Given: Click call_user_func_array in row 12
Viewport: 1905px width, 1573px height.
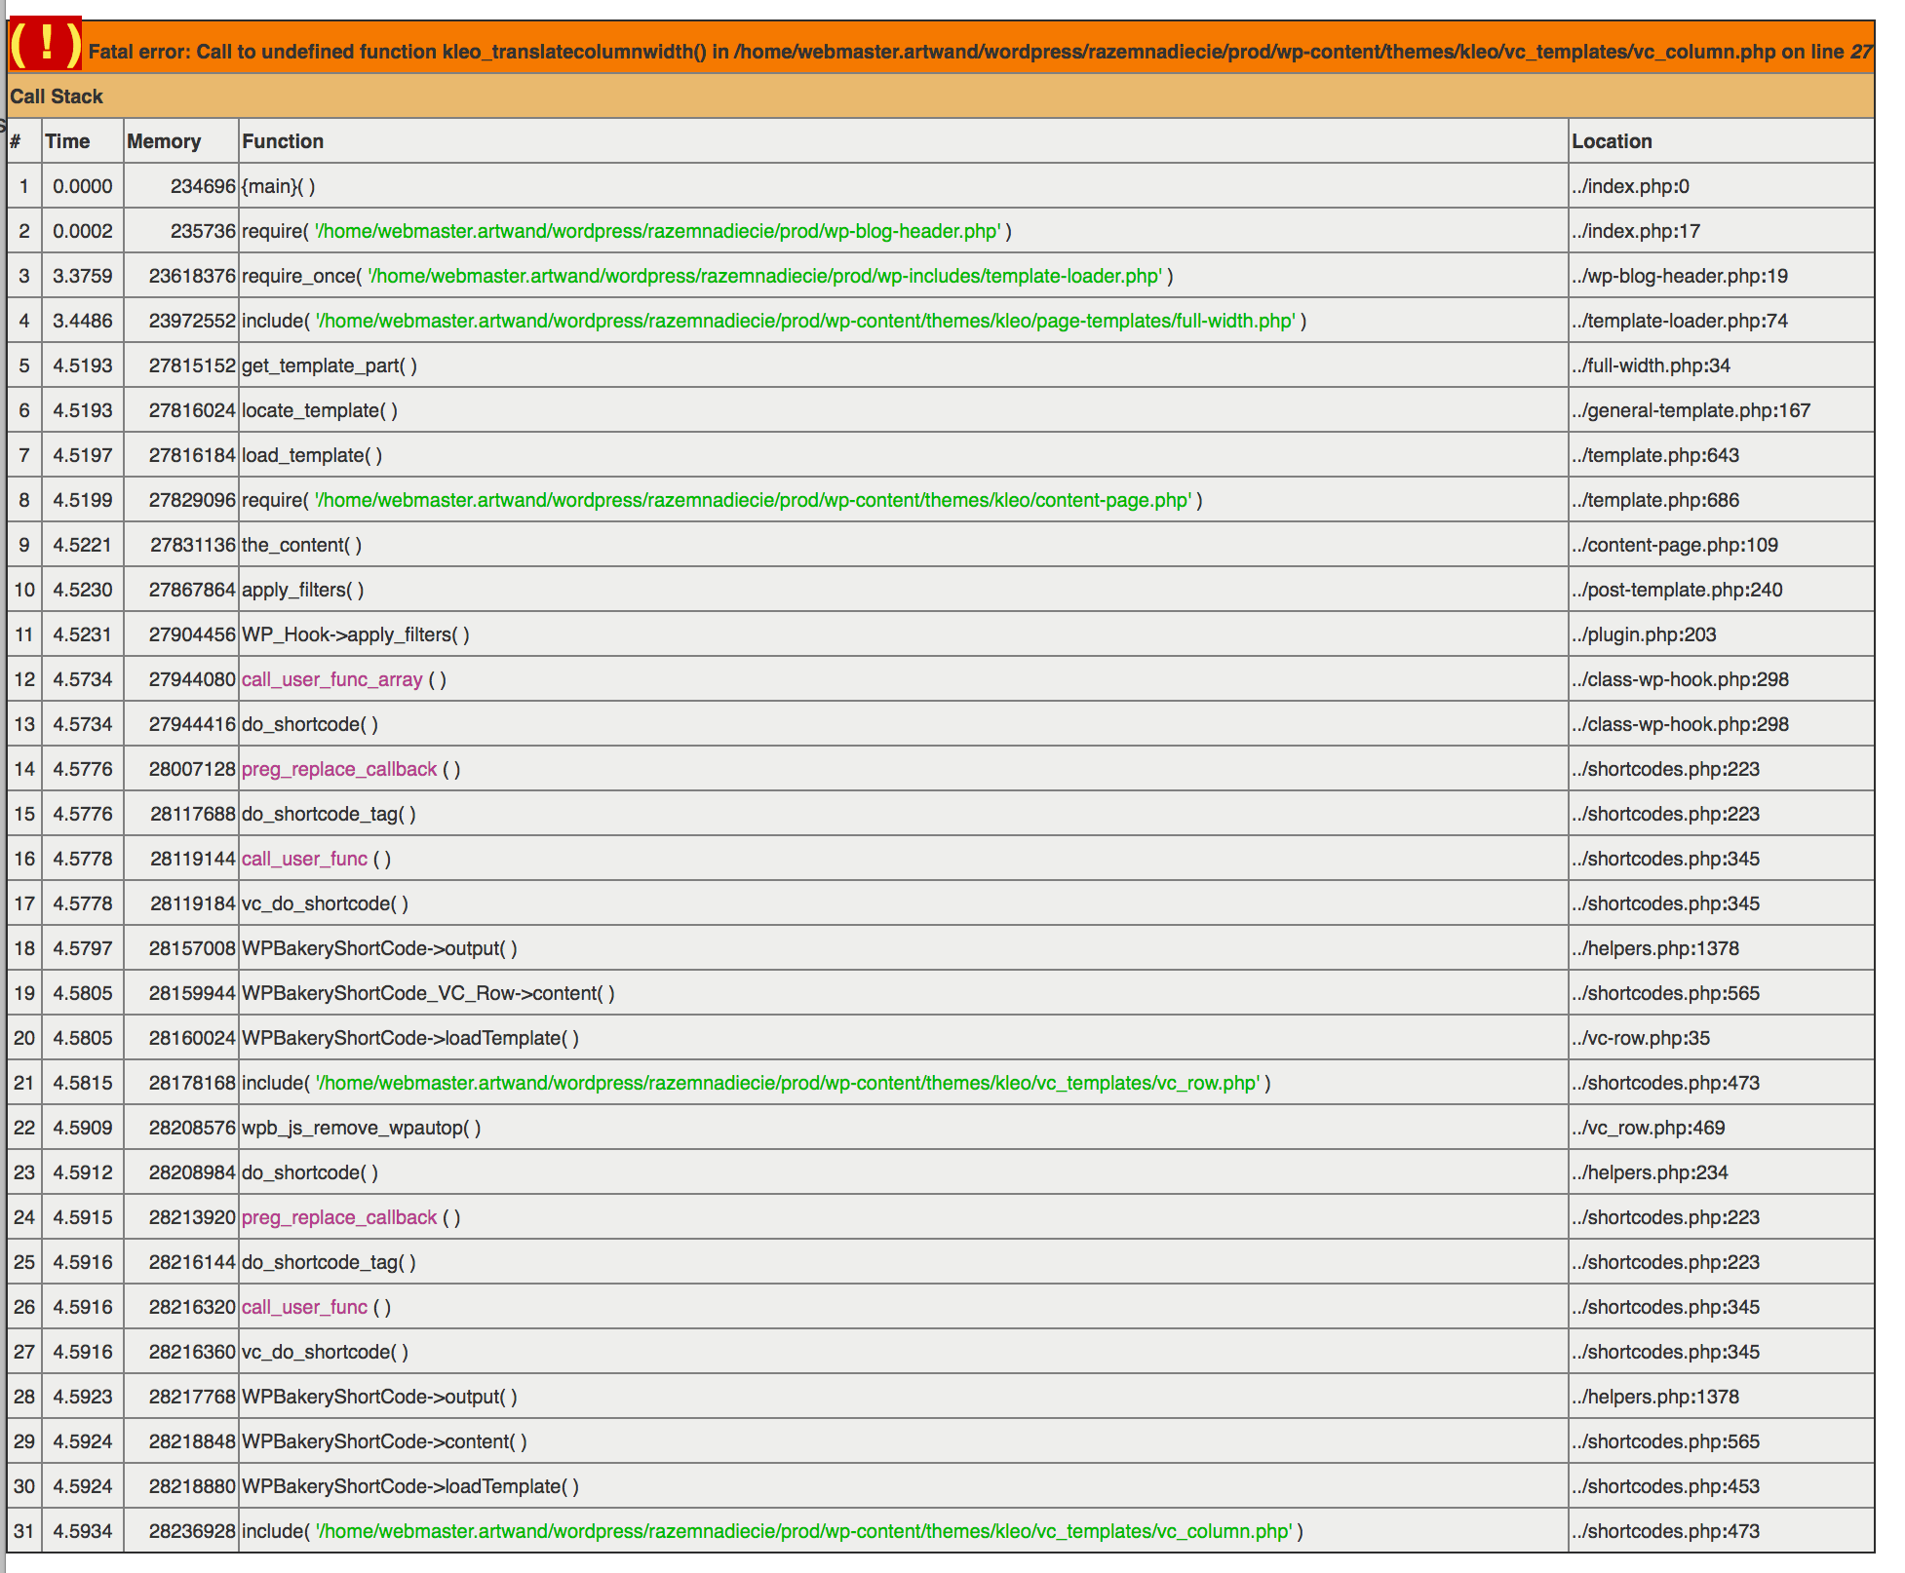Looking at the screenshot, I should pos(331,679).
